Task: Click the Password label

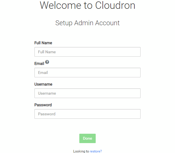Action: pyautogui.click(x=43, y=105)
